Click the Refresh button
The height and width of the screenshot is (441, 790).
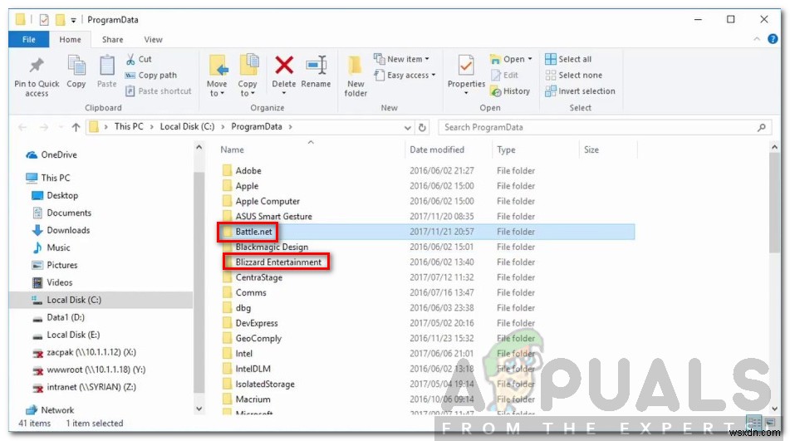pyautogui.click(x=422, y=128)
